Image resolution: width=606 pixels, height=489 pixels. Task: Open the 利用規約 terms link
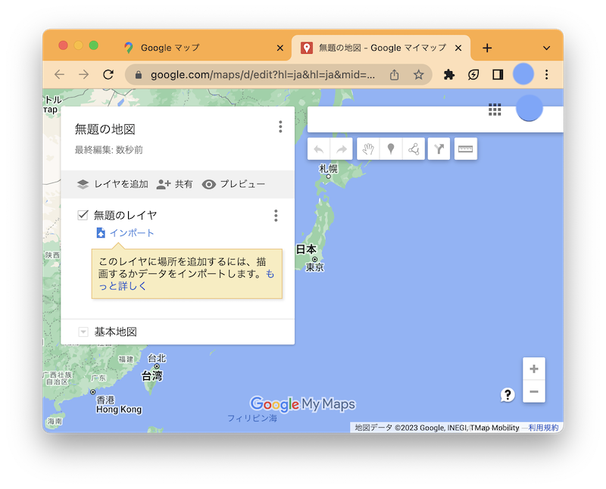click(x=543, y=428)
